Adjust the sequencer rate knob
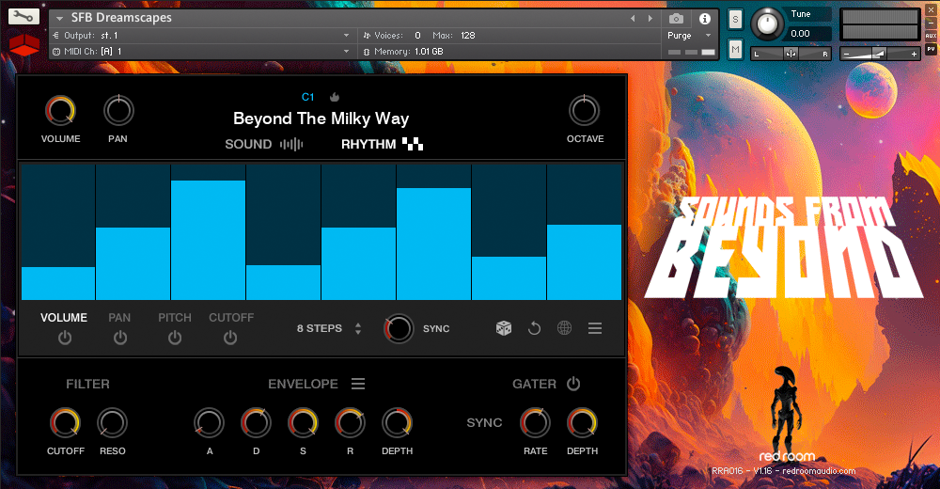 coord(399,328)
